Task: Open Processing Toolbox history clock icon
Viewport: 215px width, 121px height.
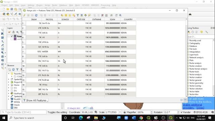Action: click(x=192, y=32)
